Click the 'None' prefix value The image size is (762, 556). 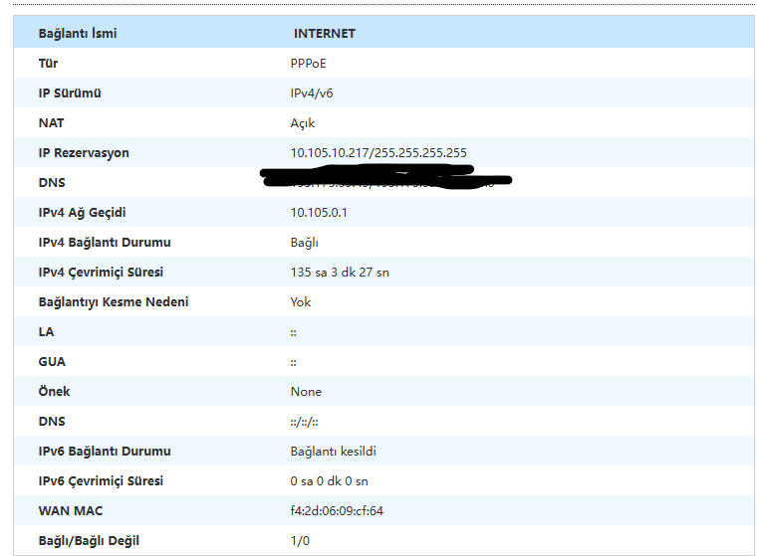coord(306,392)
